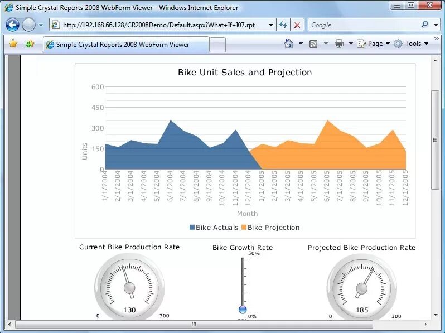The width and height of the screenshot is (445, 333).
Task: Open the Favorites Center star icon
Action: click(13, 44)
